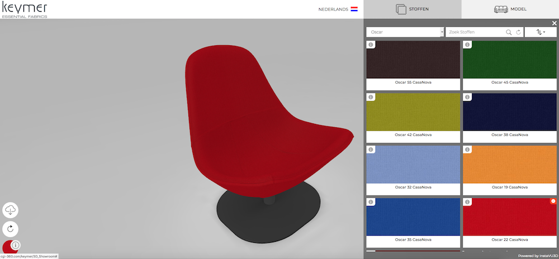Click the Oscar 55 CasaNova label
Image resolution: width=559 pixels, height=259 pixels.
pos(413,82)
